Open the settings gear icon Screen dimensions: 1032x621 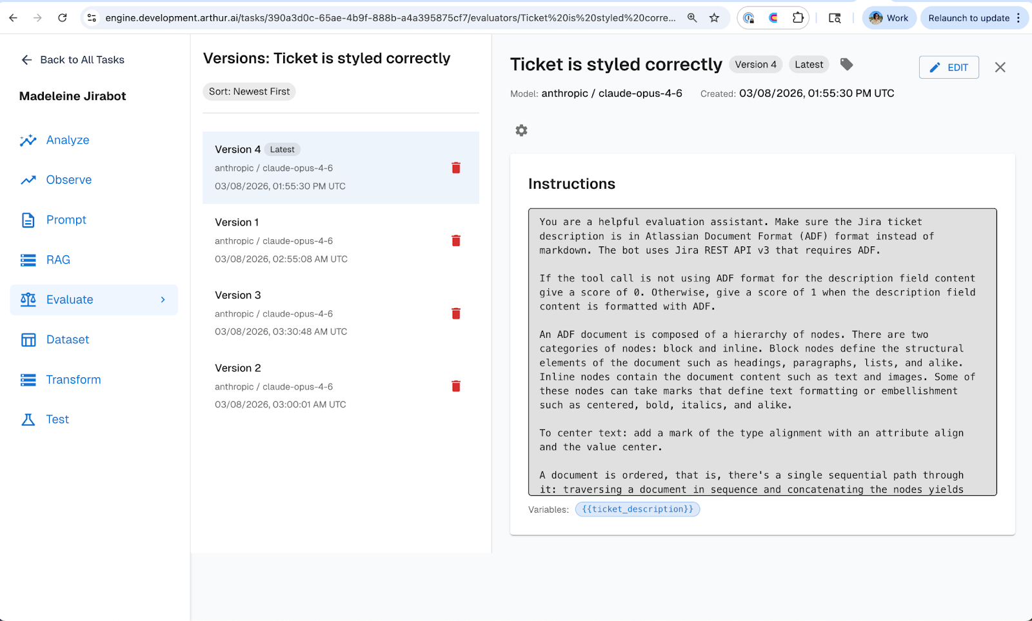tap(521, 130)
